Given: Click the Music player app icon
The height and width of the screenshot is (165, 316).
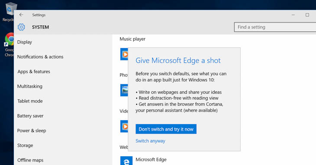Looking at the screenshot, I should pos(124,54).
